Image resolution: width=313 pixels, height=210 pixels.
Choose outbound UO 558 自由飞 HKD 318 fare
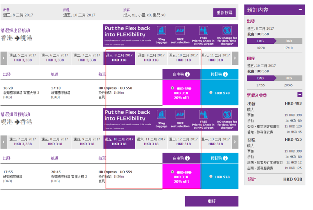point(172,88)
